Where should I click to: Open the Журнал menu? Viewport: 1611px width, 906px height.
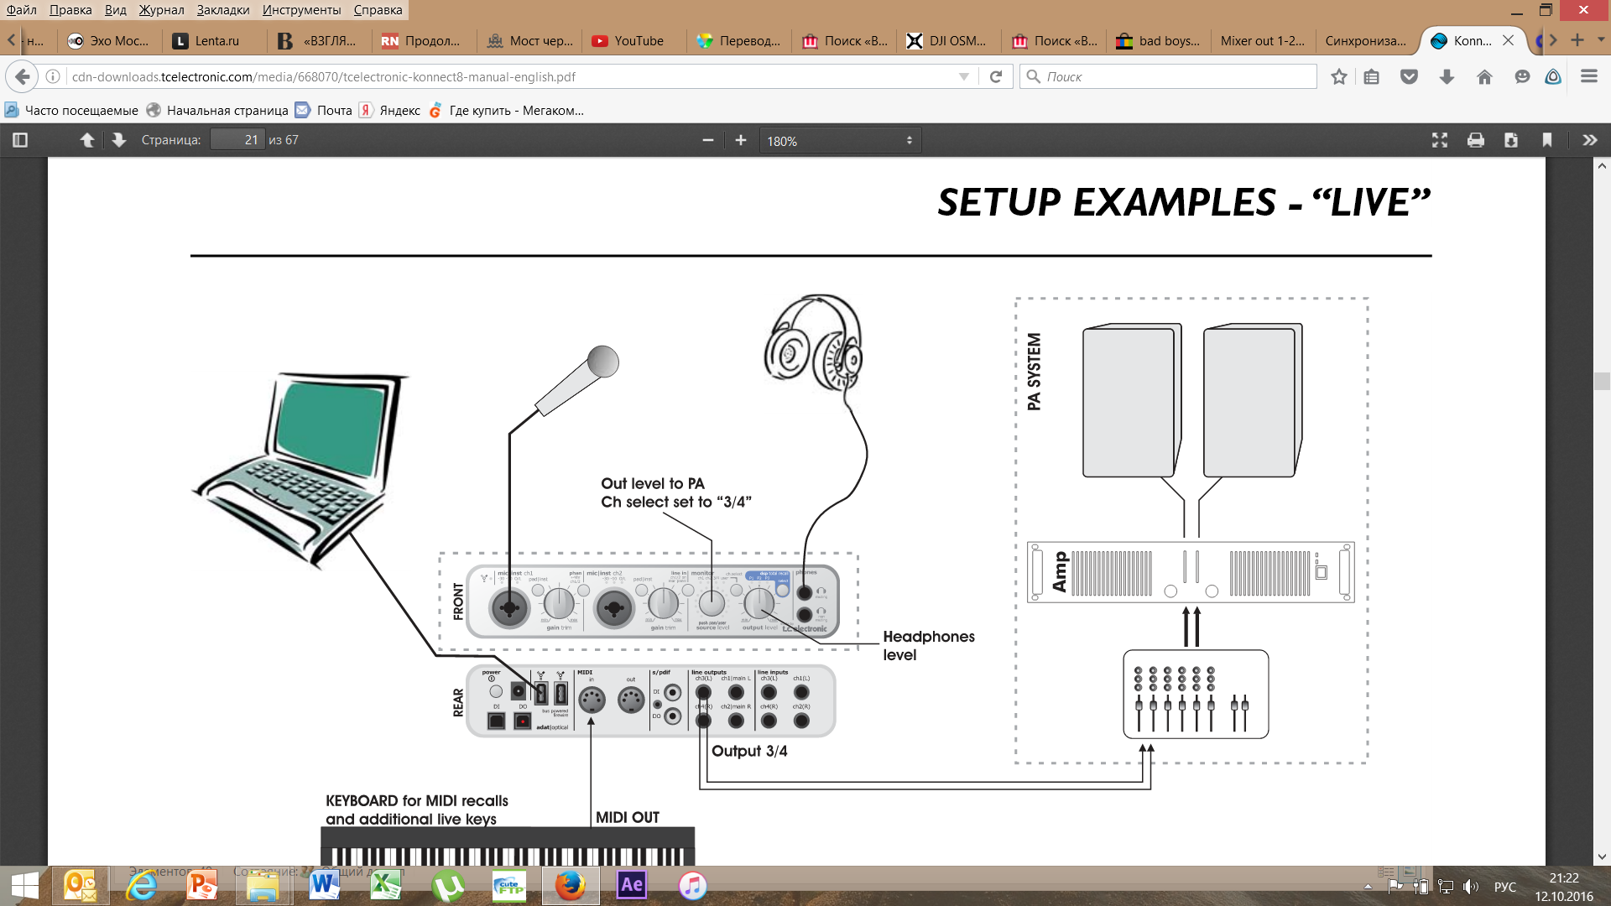tap(161, 10)
